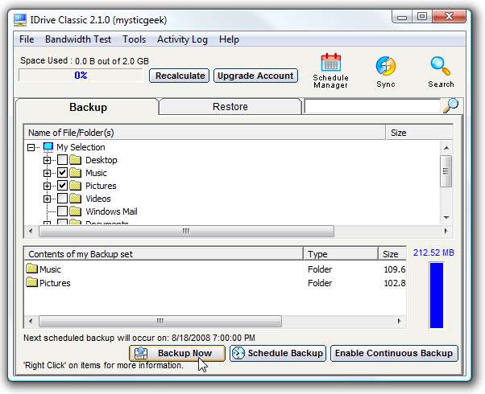This screenshot has height=394, width=485.
Task: Click the folder tree horizontal scrollbar thumb
Action: click(186, 231)
